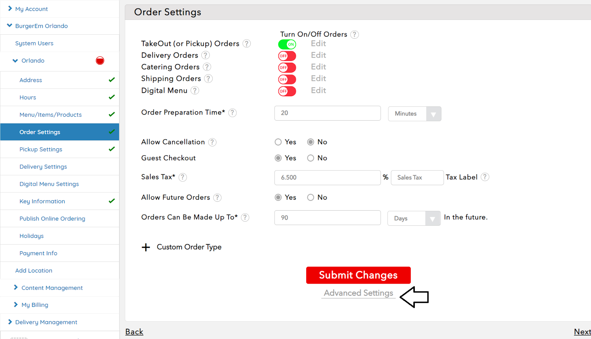The image size is (591, 339).
Task: Select No for Allow Future Orders
Action: (311, 198)
